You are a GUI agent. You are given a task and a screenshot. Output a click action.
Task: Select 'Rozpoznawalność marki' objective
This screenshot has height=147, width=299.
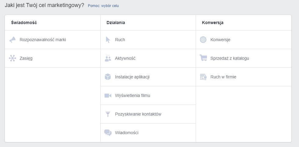coord(43,40)
